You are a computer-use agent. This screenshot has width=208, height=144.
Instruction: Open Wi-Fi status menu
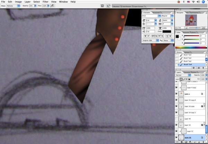point(193,2)
